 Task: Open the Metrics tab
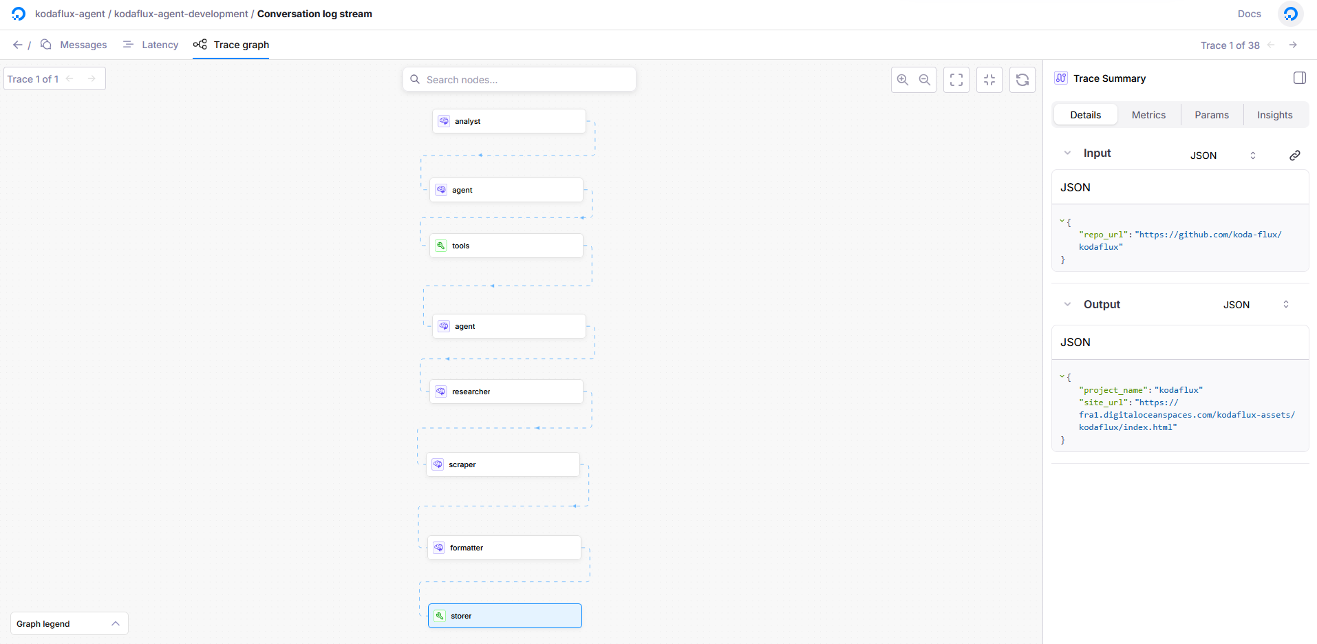pyautogui.click(x=1148, y=115)
